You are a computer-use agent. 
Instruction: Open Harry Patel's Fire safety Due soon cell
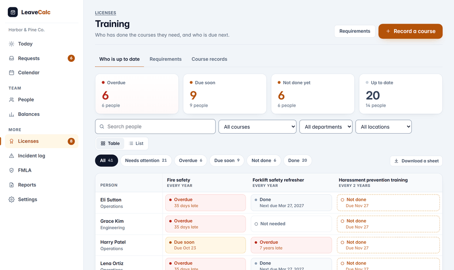206,245
